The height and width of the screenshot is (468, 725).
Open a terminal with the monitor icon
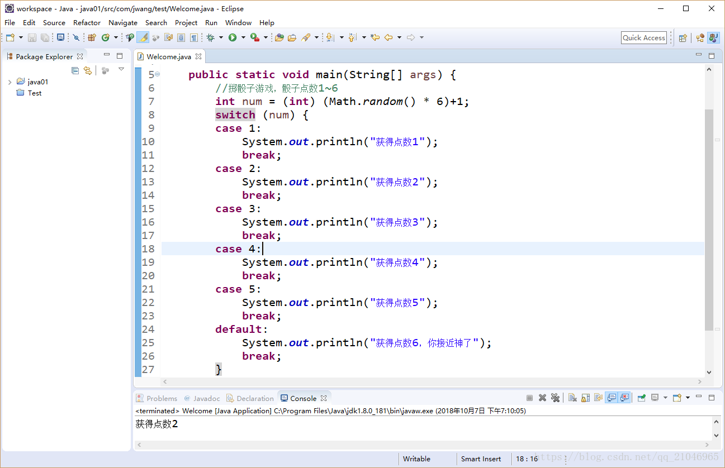pos(61,37)
